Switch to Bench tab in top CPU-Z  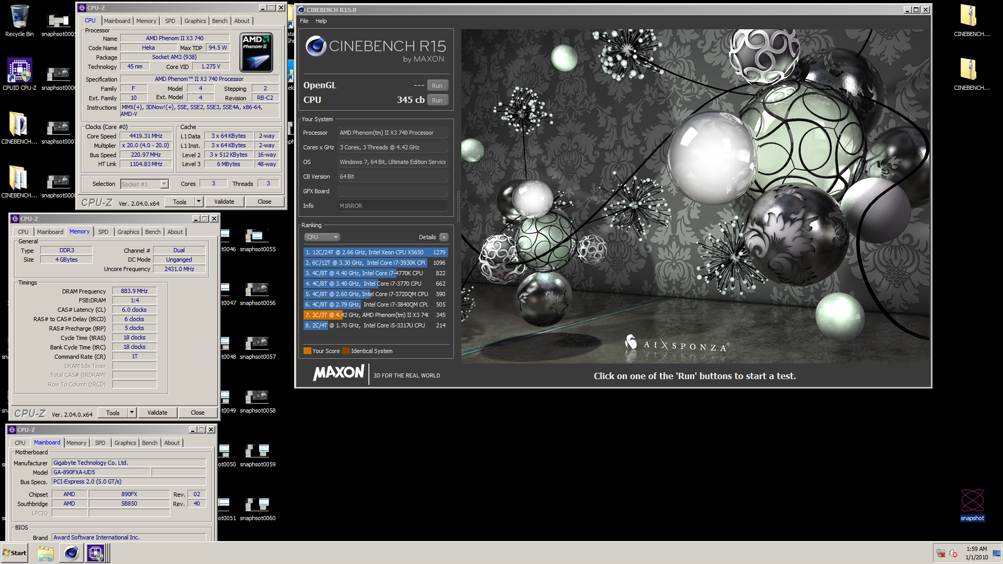tap(219, 21)
